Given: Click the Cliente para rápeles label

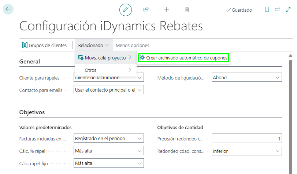Looking at the screenshot, I should pyautogui.click(x=40, y=78).
